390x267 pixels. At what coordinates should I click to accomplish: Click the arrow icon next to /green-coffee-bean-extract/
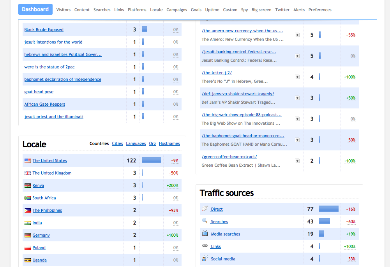297,161
